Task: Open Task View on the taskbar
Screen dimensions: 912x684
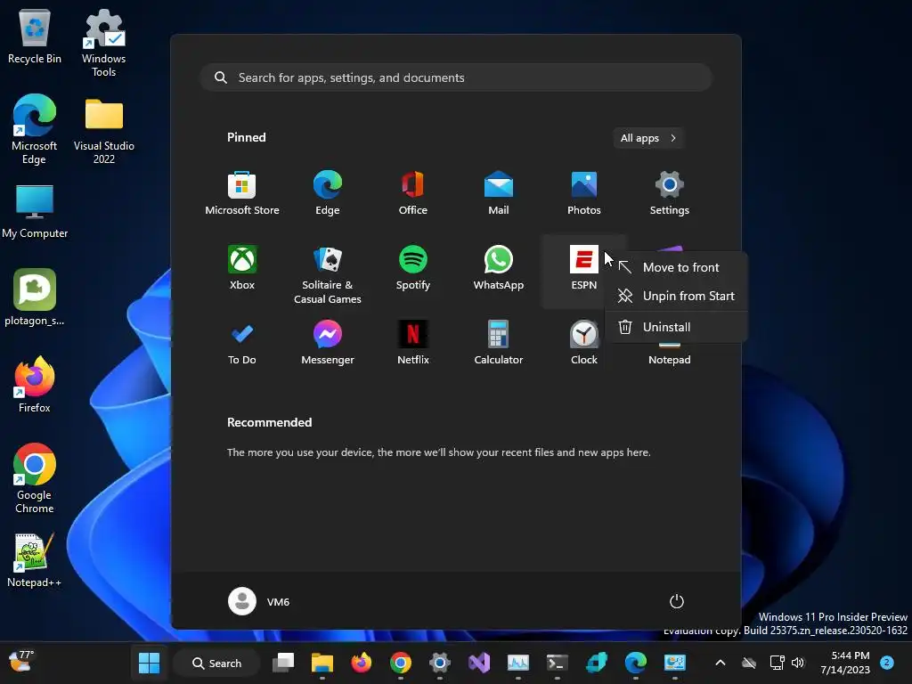Action: tap(283, 663)
